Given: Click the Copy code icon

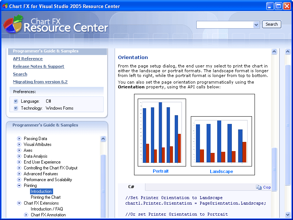Looking at the screenshot, I should [x=259, y=187].
